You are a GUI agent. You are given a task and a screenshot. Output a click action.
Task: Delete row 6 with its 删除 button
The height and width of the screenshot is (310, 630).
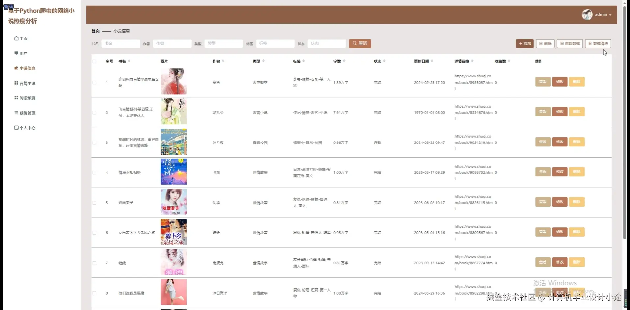tap(577, 232)
